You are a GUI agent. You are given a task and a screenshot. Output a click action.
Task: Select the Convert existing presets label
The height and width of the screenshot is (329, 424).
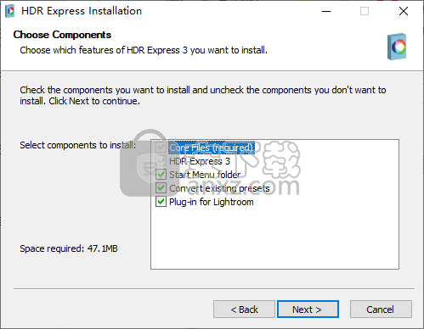(x=219, y=188)
